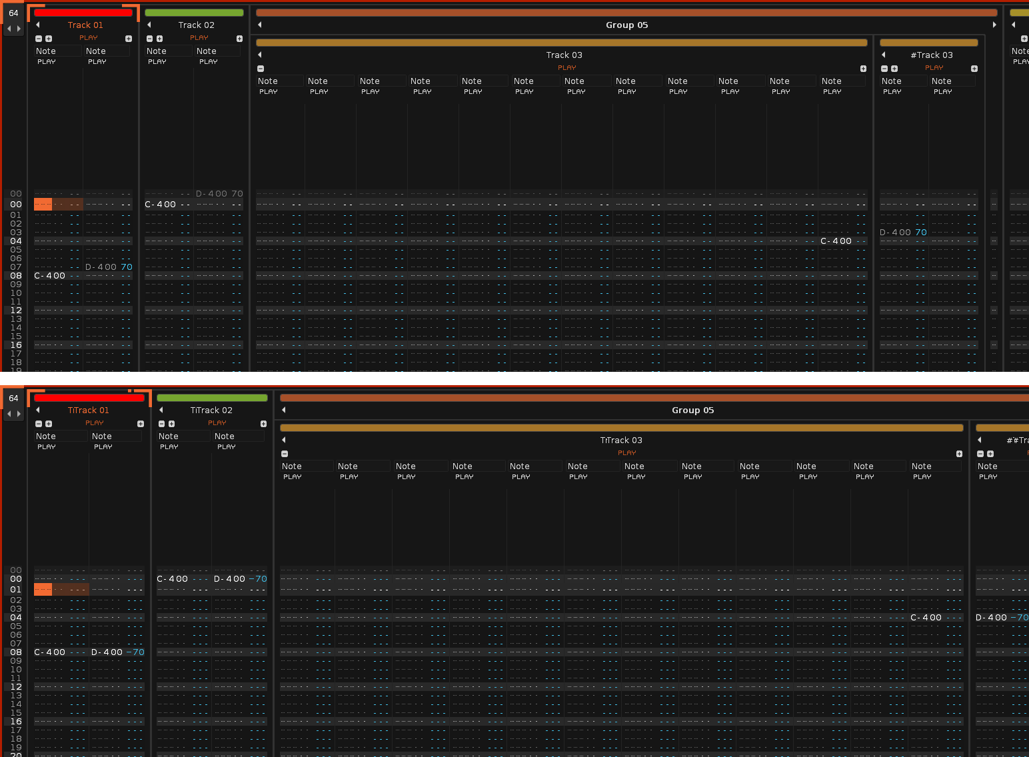This screenshot has height=757, width=1029.
Task: Add a note column to TiTrack 02
Action: tap(171, 424)
